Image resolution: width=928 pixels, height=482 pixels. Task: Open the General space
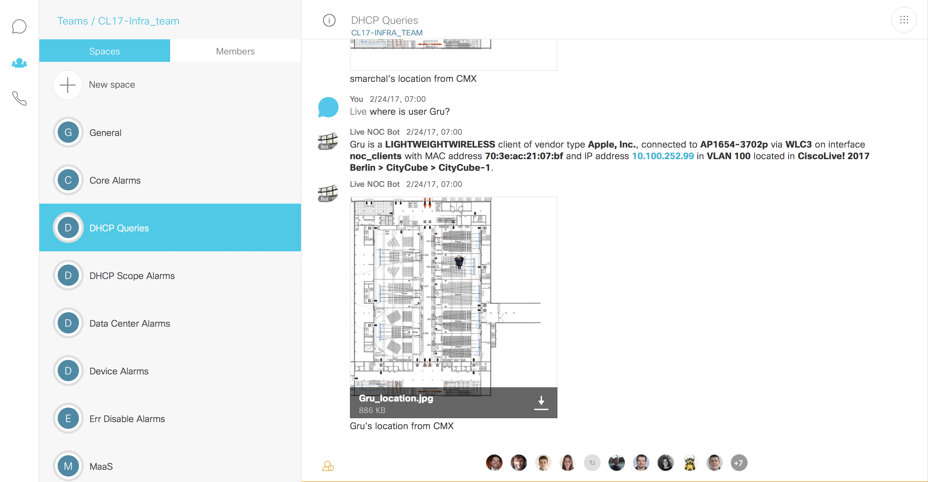click(105, 132)
